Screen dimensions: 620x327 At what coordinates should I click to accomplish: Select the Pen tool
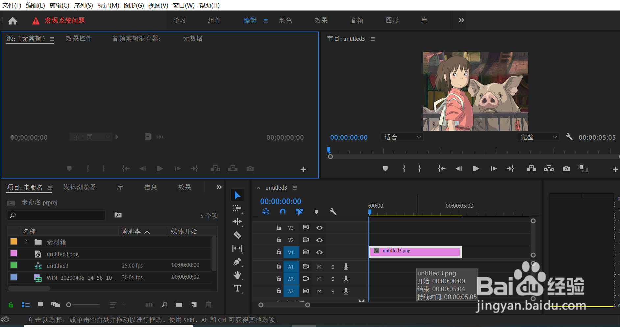click(237, 262)
